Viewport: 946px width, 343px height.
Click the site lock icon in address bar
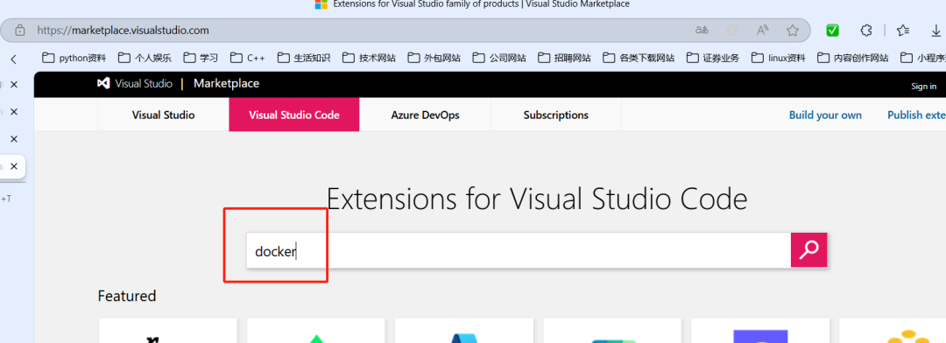click(20, 30)
